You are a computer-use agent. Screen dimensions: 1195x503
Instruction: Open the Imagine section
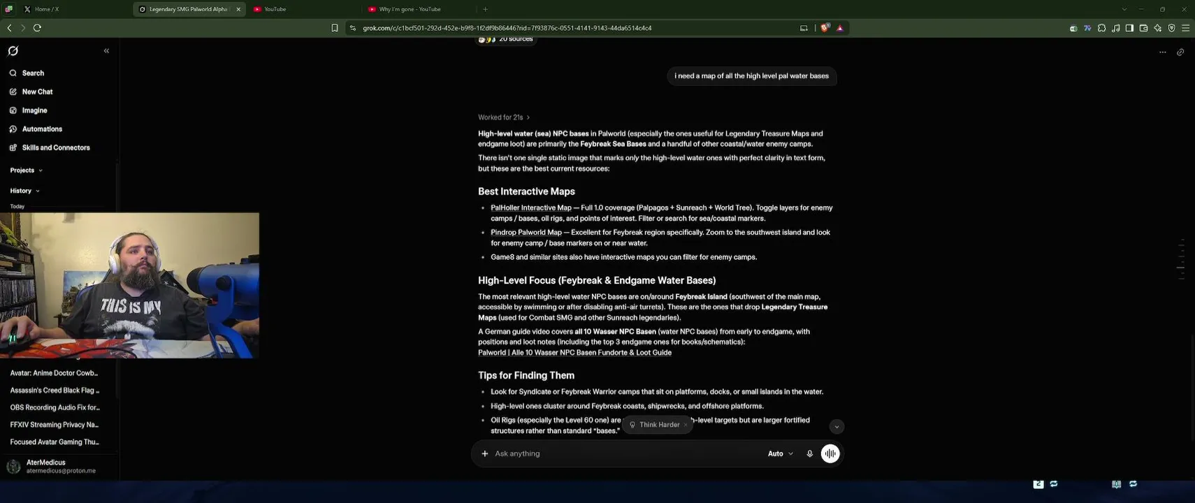point(34,110)
